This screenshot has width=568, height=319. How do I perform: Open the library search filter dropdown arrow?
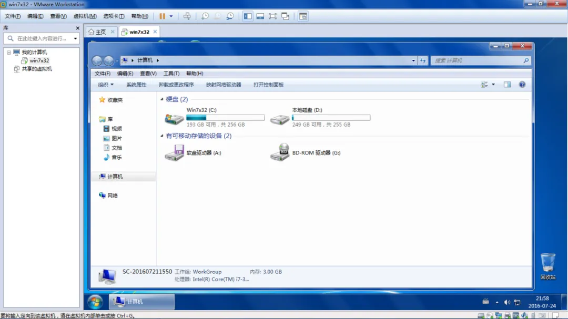[x=75, y=38]
